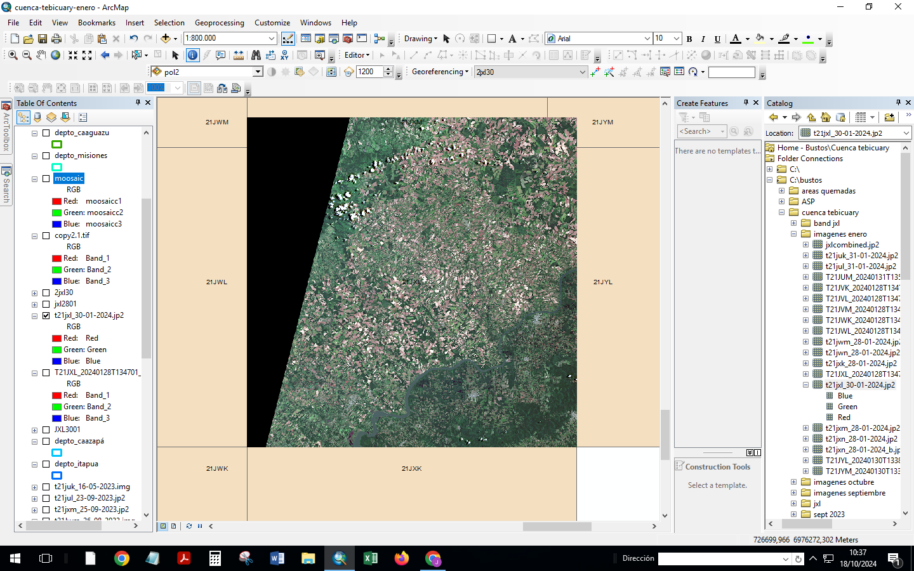914x571 pixels.
Task: Uncheck the t21jxl_30-01-2024.jp2 layer
Action: pyautogui.click(x=45, y=315)
